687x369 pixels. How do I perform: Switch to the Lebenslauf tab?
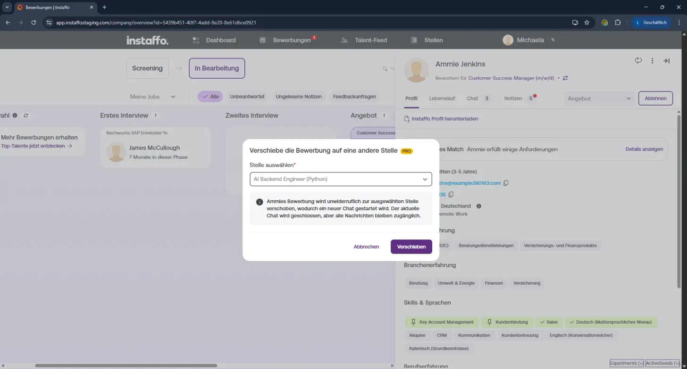click(x=442, y=98)
